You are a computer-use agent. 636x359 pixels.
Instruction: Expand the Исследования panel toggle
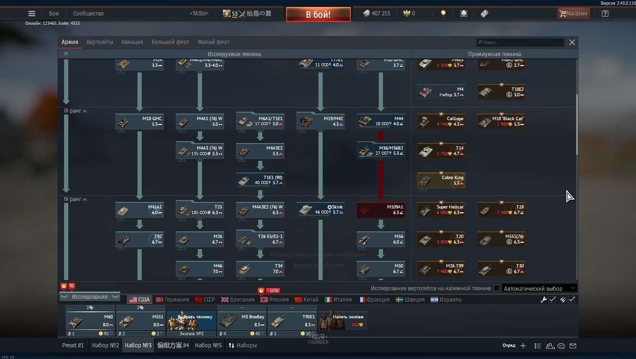tap(89, 297)
